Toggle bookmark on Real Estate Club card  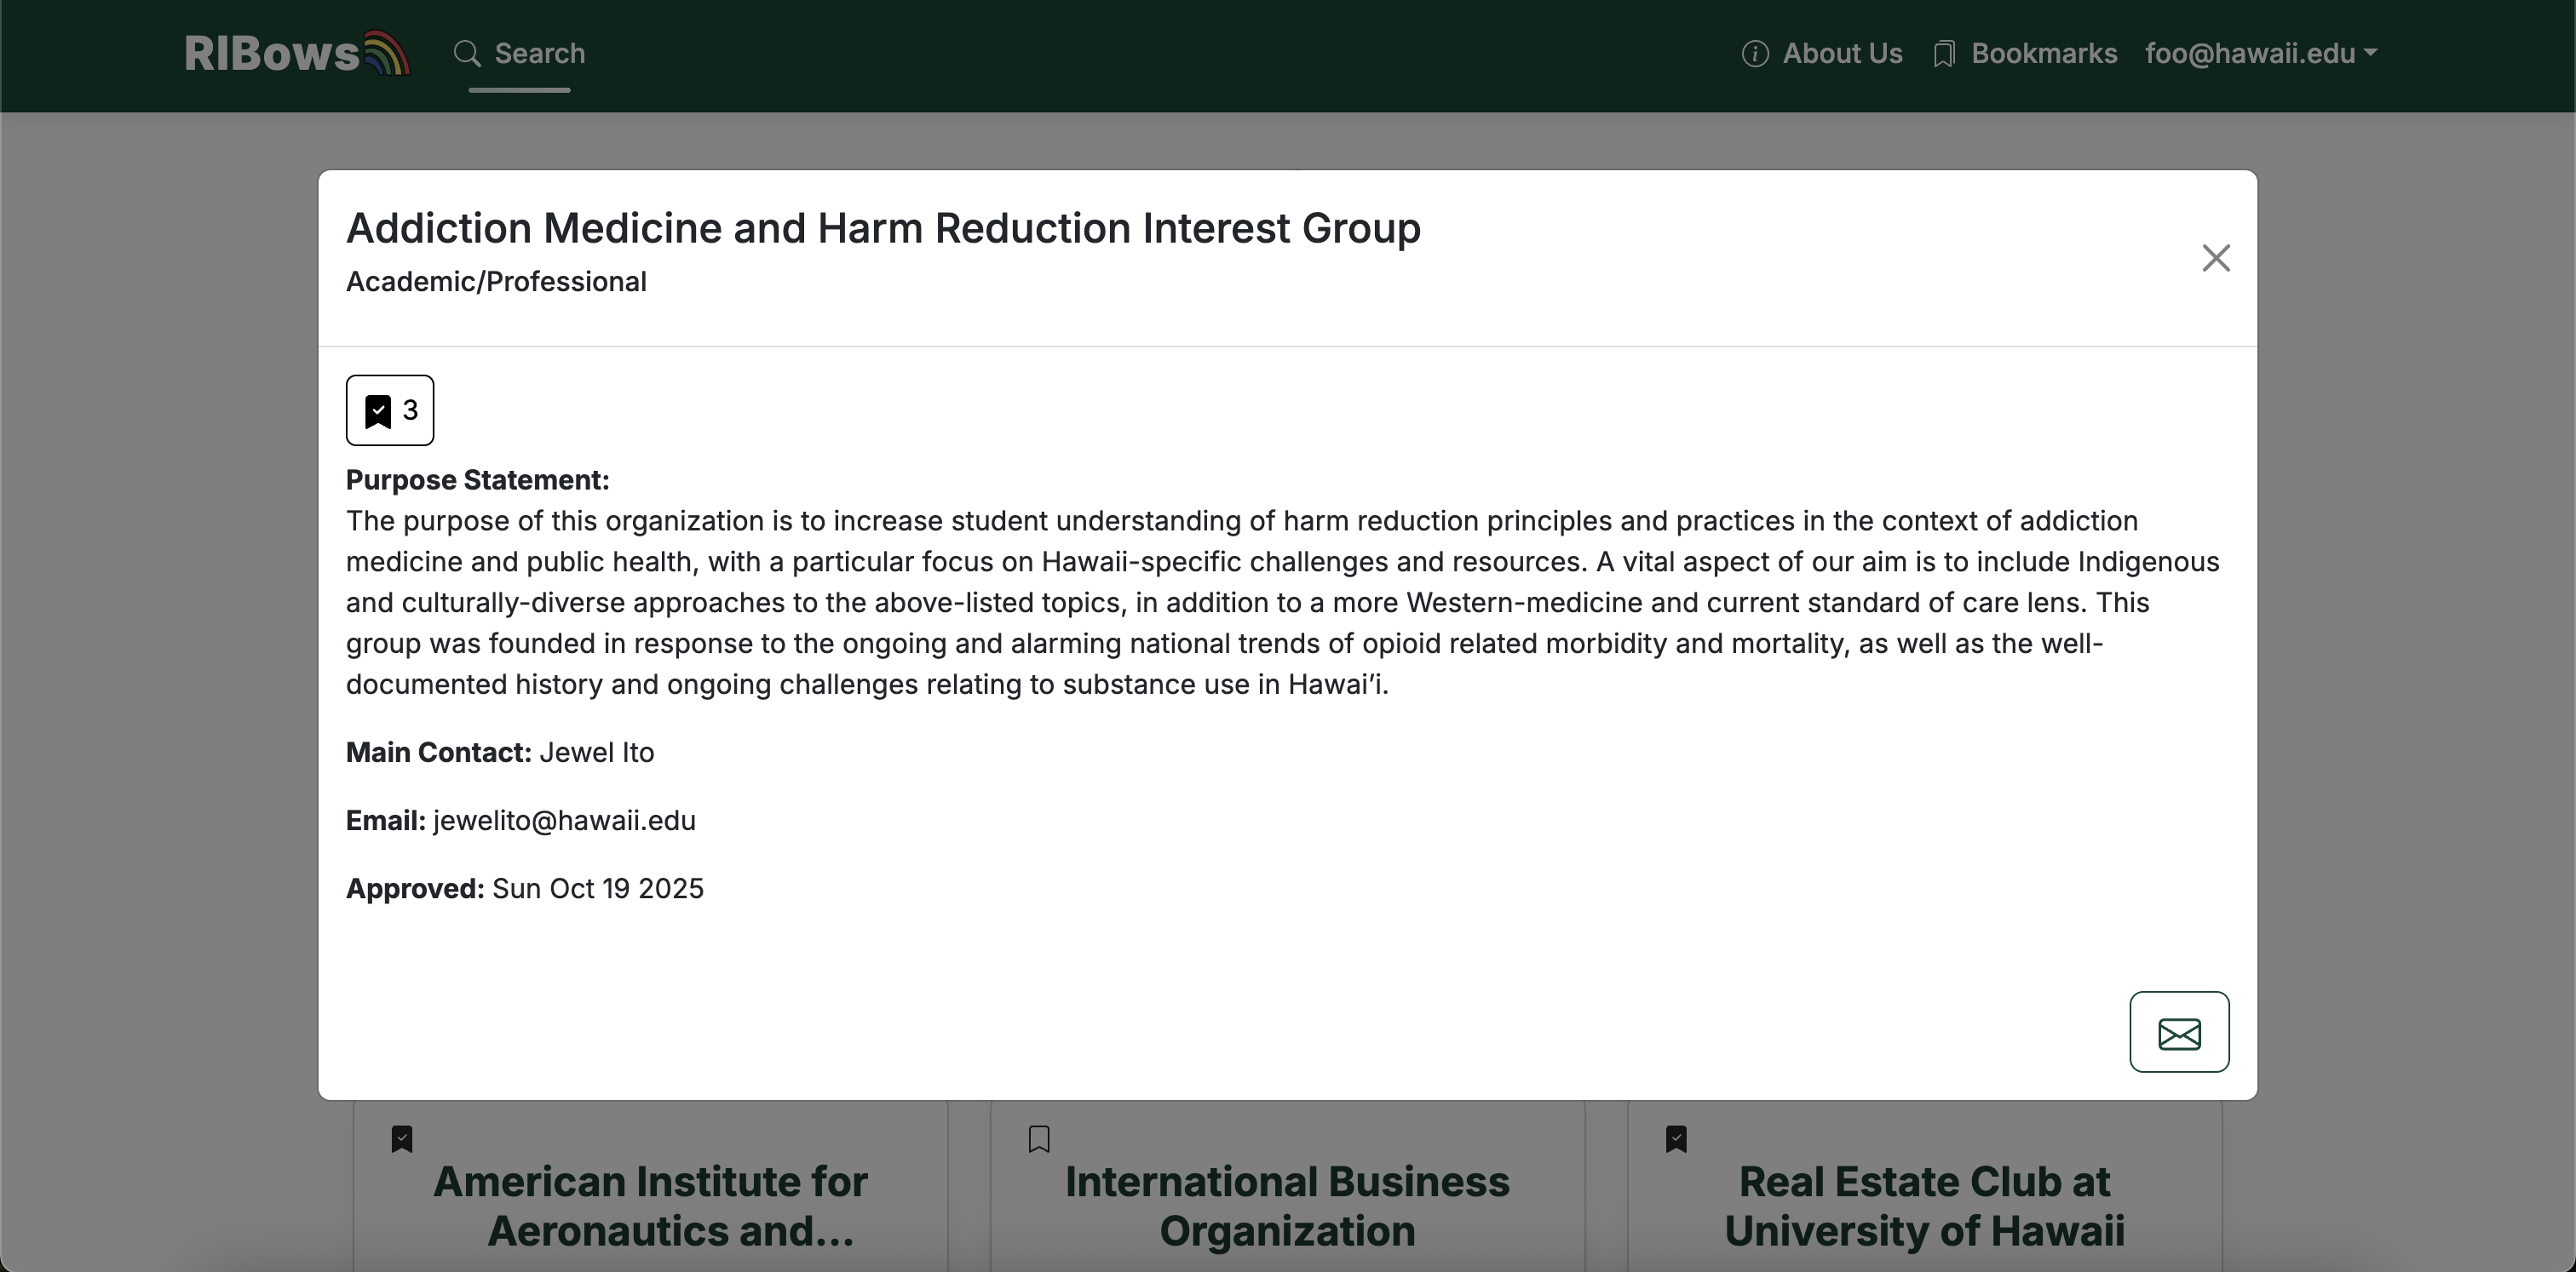pos(1676,1139)
